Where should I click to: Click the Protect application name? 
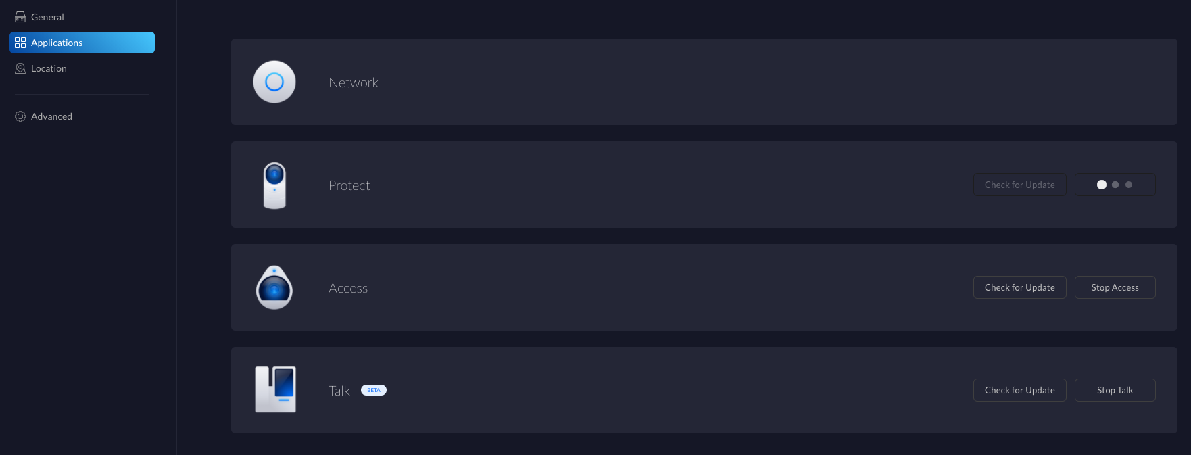(349, 185)
